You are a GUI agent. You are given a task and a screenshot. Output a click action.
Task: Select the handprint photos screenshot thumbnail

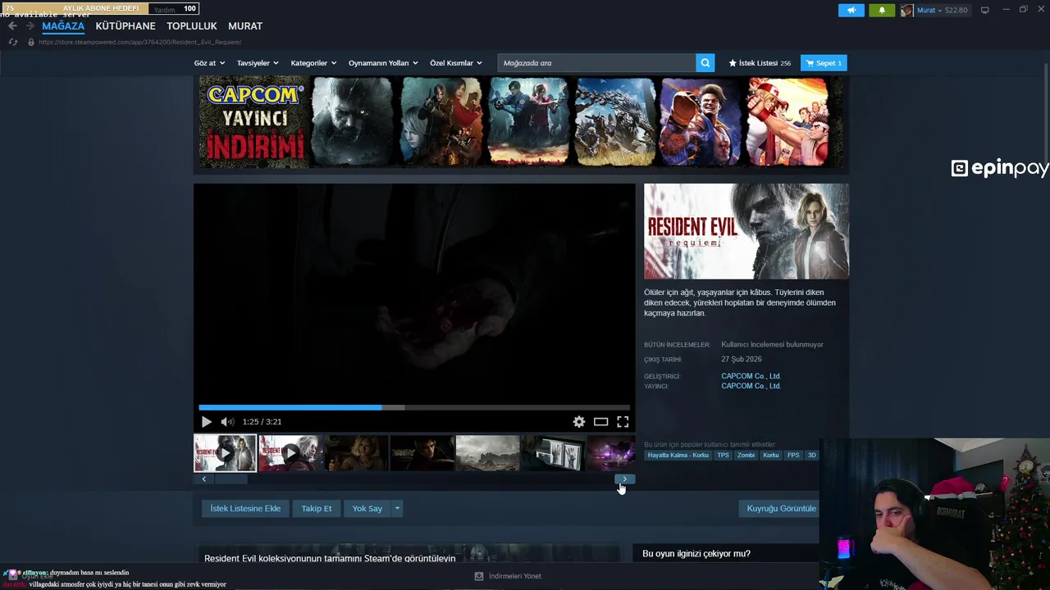[x=553, y=453]
